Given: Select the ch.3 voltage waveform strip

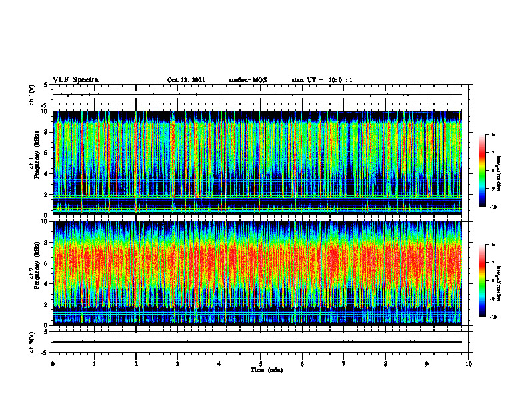Looking at the screenshot, I should (261, 342).
